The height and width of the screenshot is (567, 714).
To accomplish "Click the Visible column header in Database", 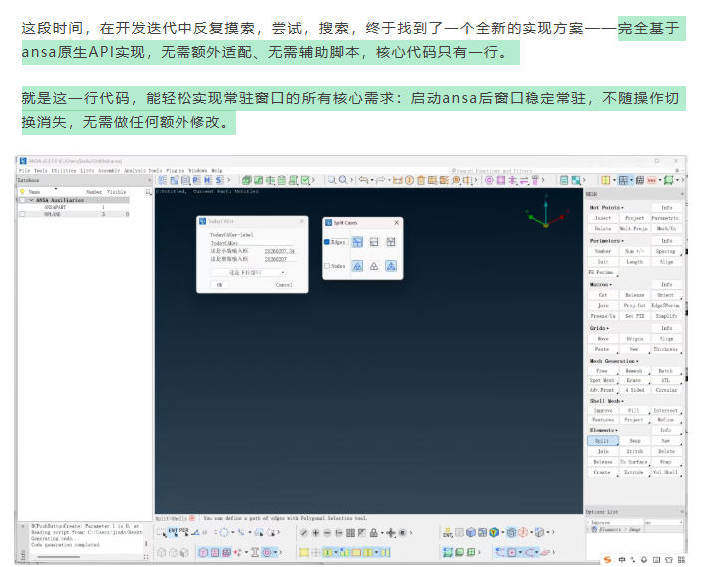I will point(116,192).
